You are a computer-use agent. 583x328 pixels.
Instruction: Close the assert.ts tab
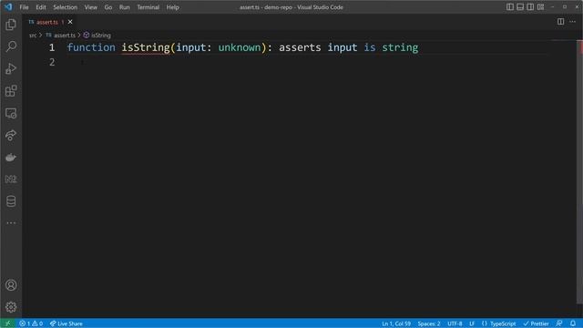70,22
